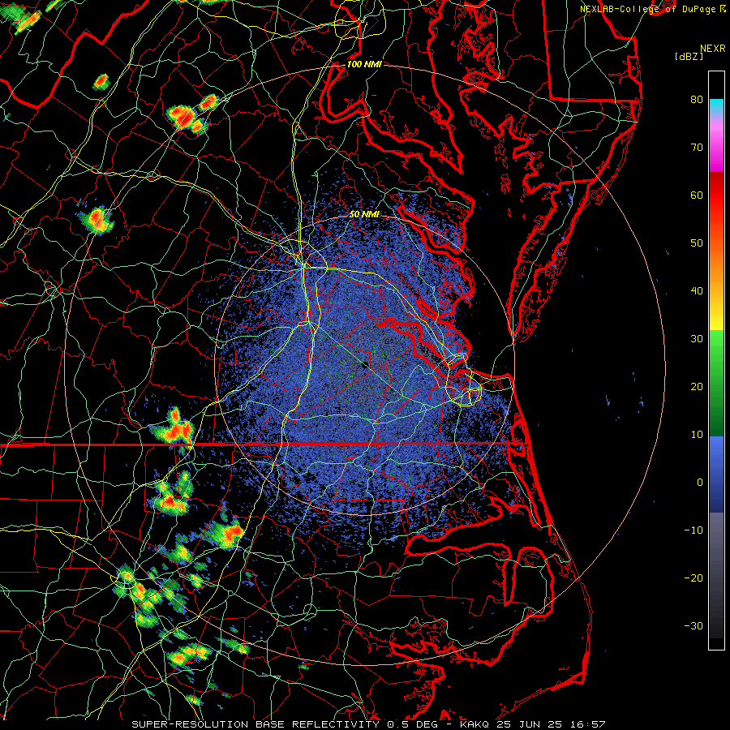Click the Super-Resolution Base Reflectivity caption
Screen dimensions: 730x730
click(369, 724)
